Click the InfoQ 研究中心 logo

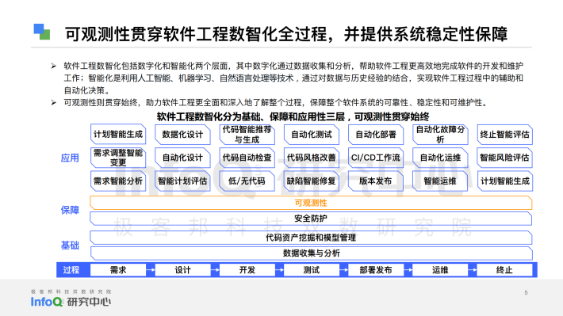coord(71,302)
